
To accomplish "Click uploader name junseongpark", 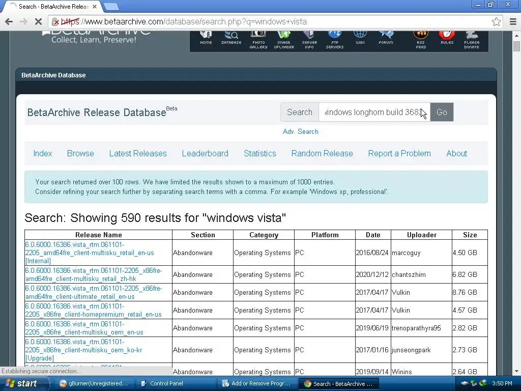I will point(411,350).
